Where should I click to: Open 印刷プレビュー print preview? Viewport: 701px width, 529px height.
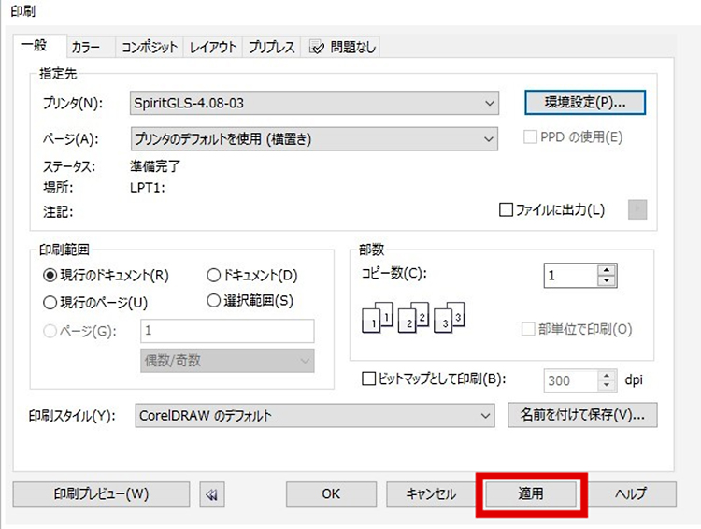[101, 493]
